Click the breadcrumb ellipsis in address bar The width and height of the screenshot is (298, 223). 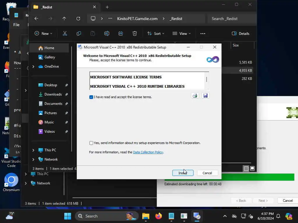point(110,19)
